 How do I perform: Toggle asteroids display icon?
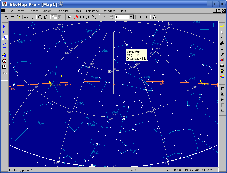[x=222, y=49]
